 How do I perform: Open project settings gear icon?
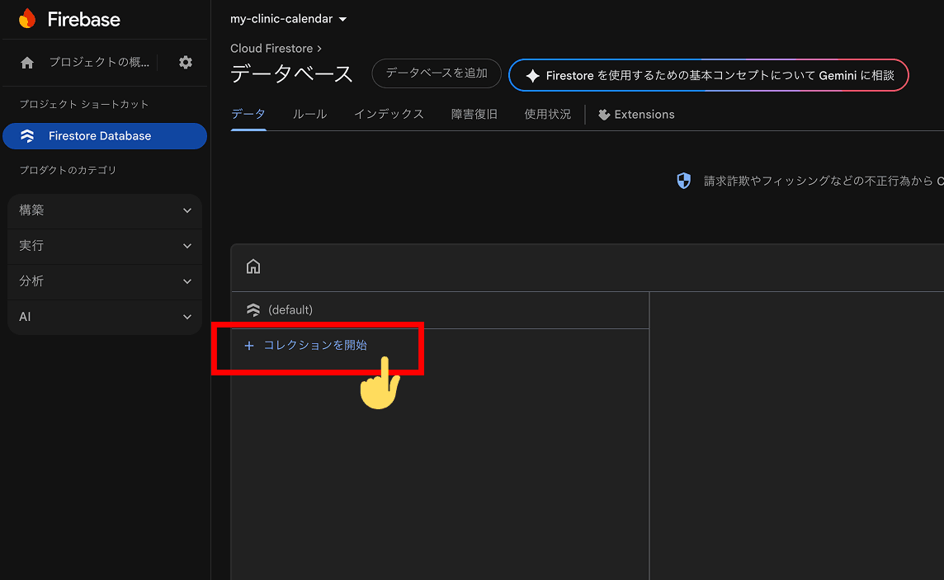[x=186, y=62]
